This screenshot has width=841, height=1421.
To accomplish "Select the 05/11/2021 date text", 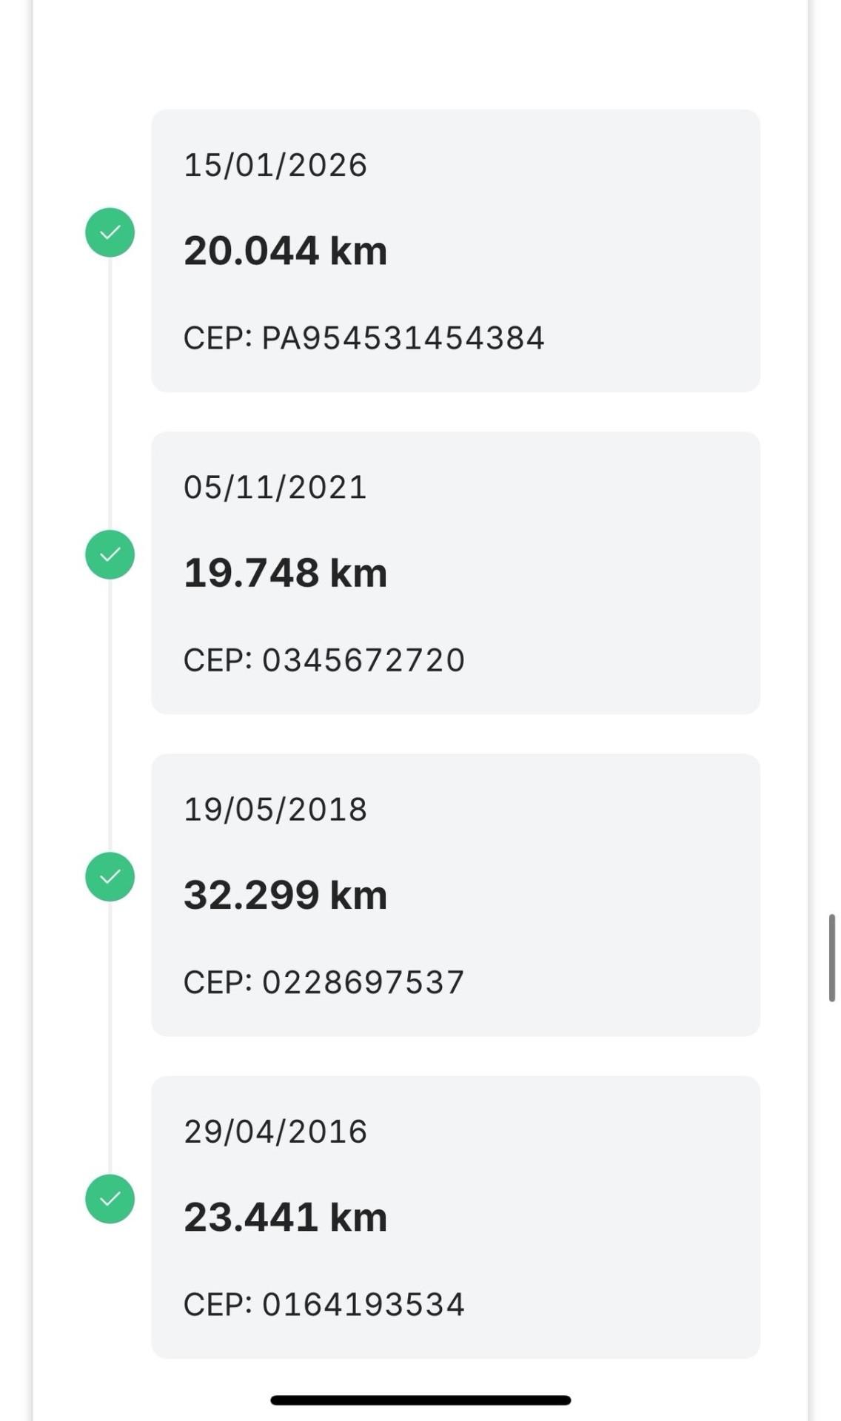I will [x=275, y=488].
